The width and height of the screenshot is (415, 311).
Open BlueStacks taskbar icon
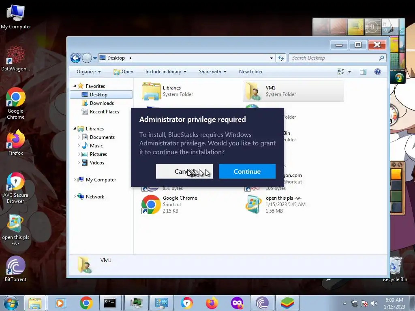tap(287, 303)
